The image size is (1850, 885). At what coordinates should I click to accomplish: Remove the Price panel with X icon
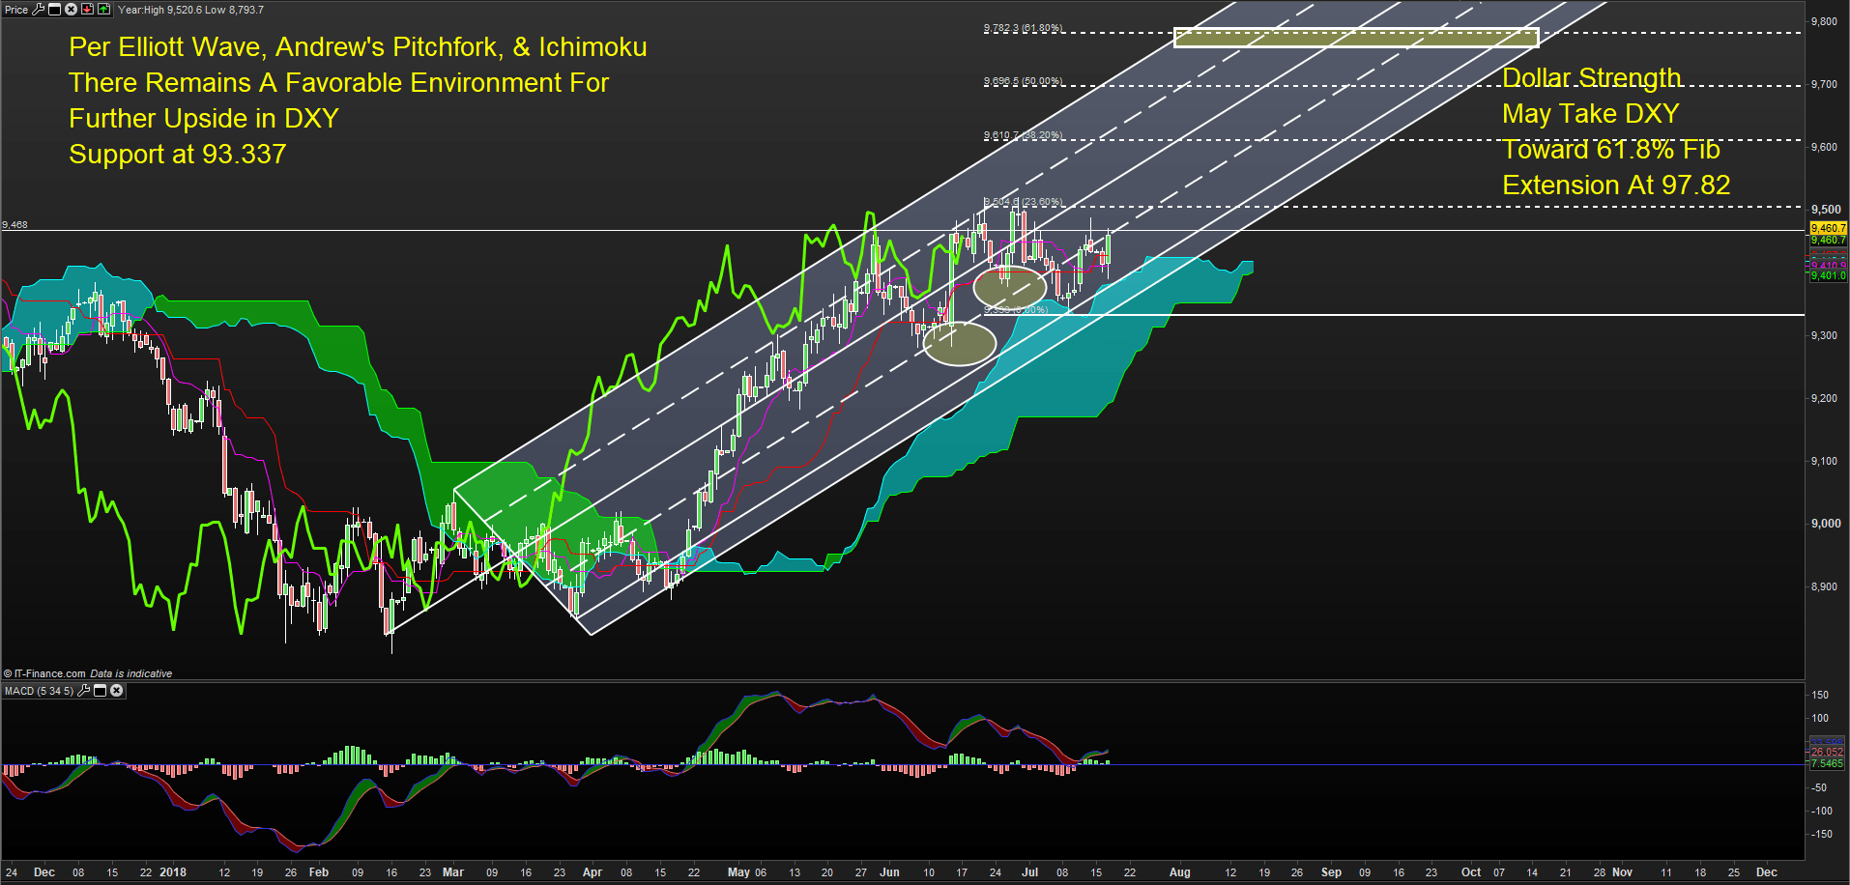[x=71, y=9]
